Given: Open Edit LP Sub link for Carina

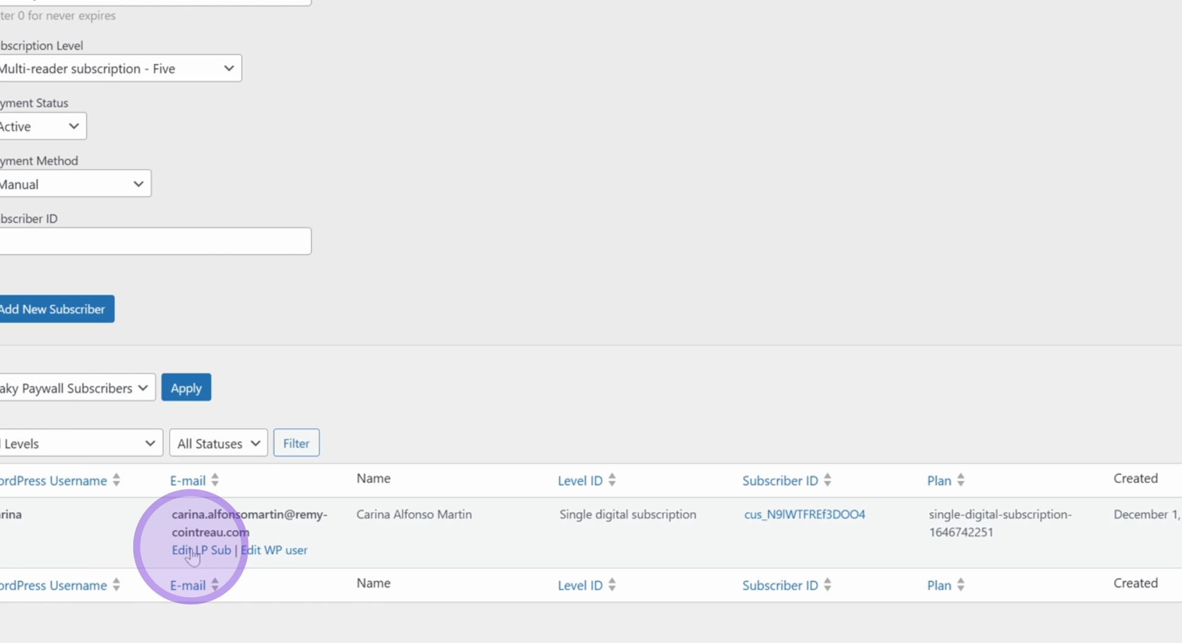Looking at the screenshot, I should (x=201, y=550).
